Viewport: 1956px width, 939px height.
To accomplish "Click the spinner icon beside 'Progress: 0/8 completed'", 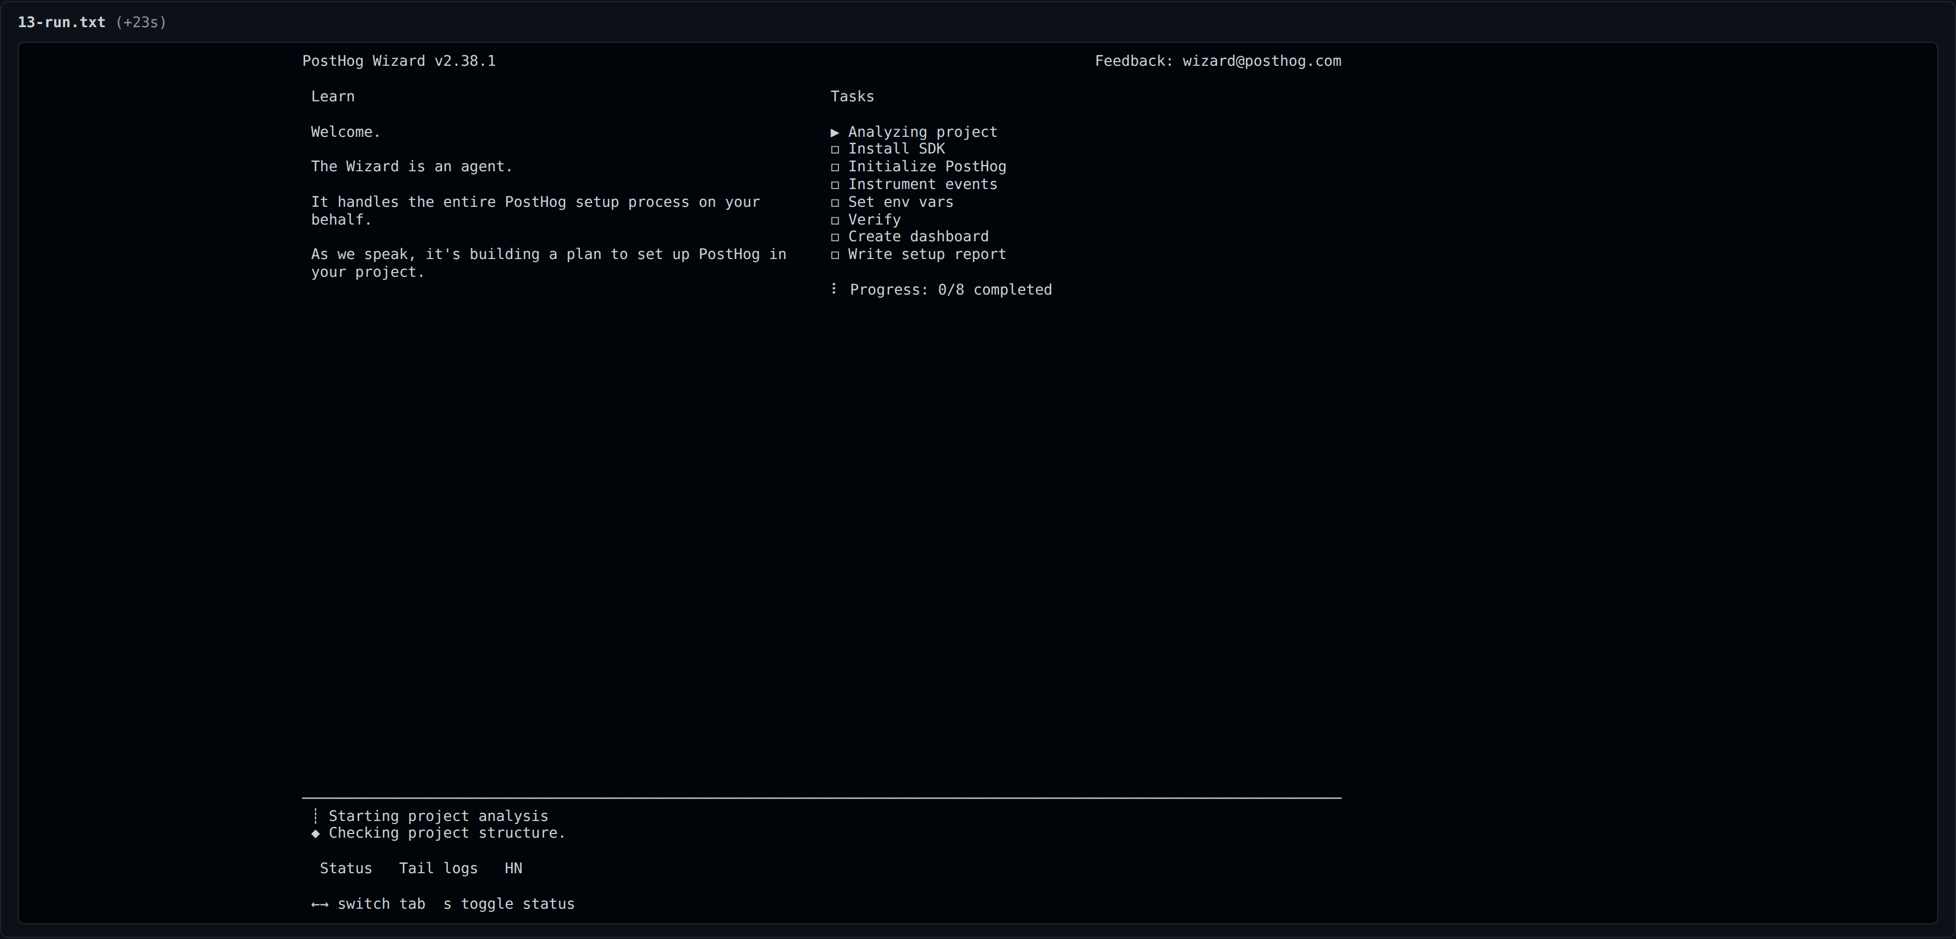I will [x=834, y=289].
